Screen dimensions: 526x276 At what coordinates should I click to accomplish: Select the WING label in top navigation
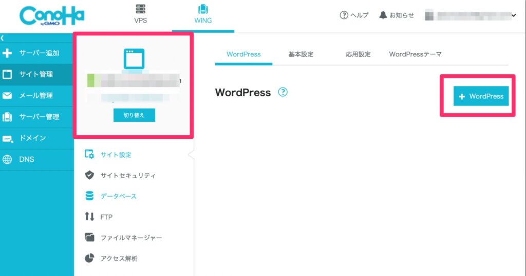point(203,20)
